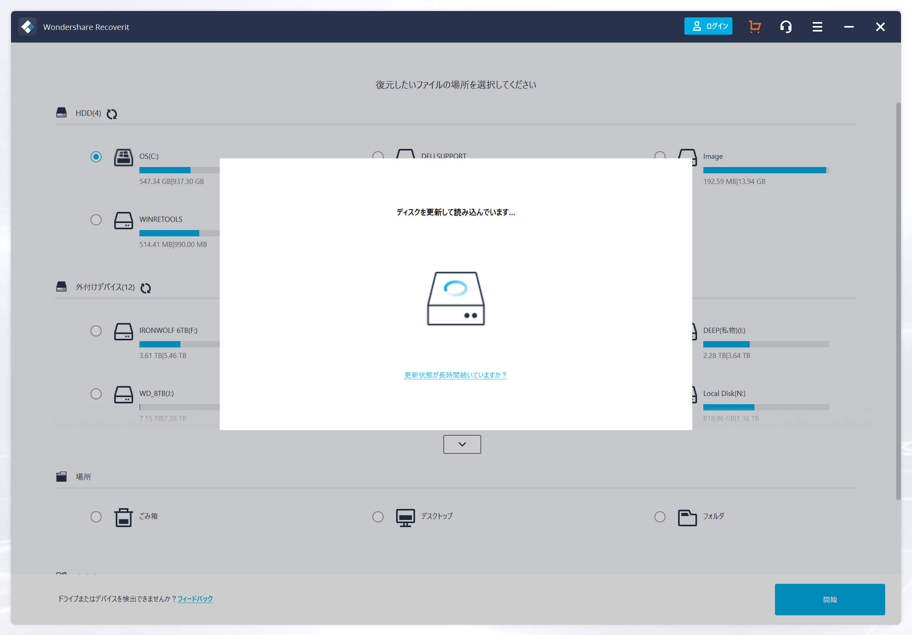The width and height of the screenshot is (912, 635).
Task: Click the IRONWOLF 6TB(F:) drive icon
Action: coord(124,331)
